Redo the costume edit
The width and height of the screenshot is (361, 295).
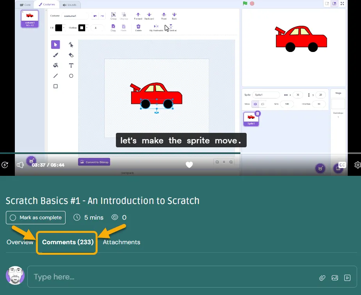coord(102,16)
